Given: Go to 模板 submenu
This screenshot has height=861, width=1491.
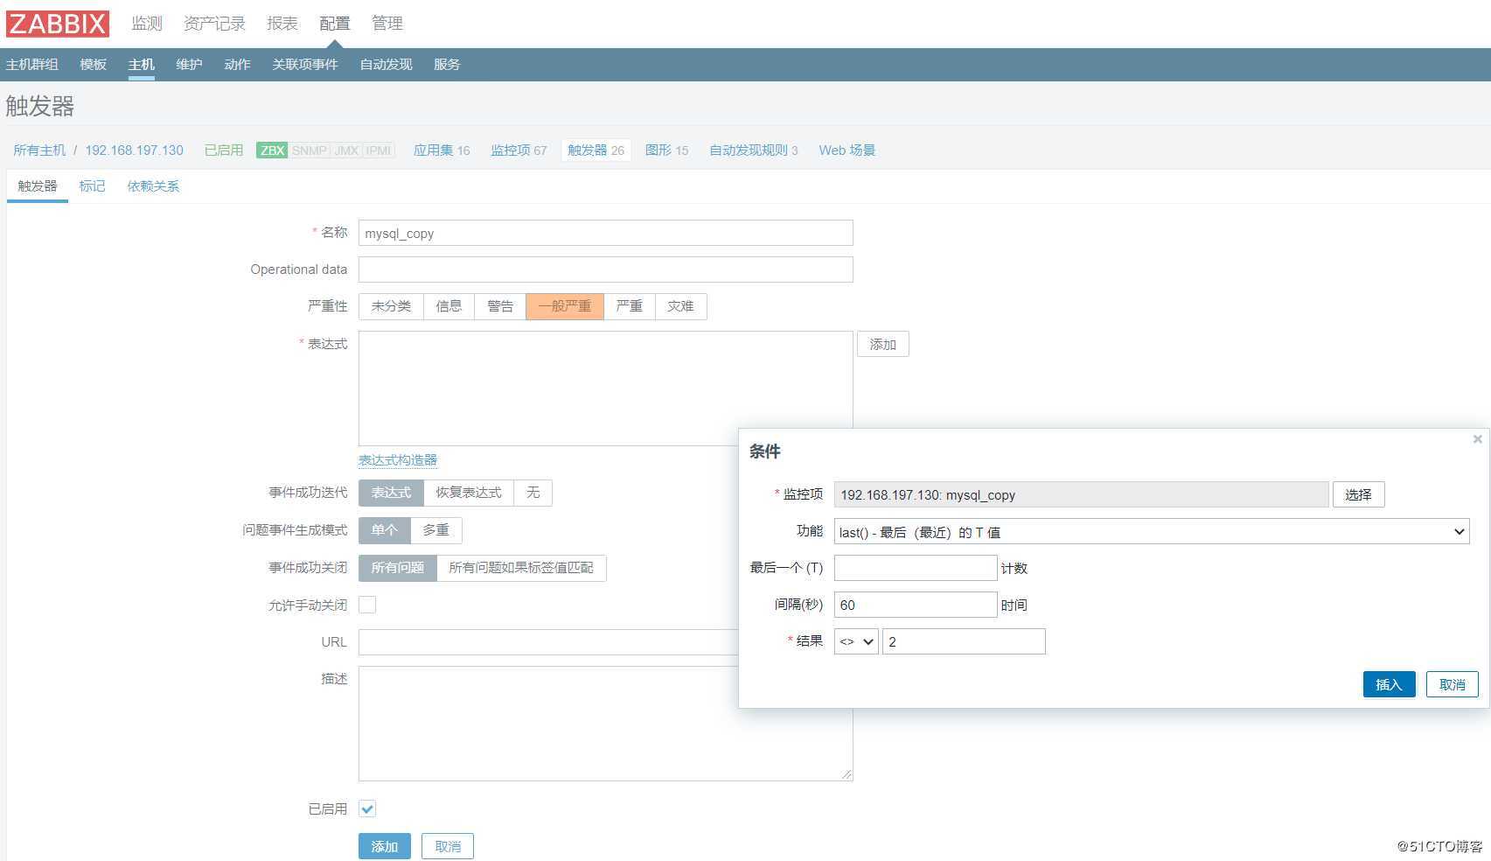Looking at the screenshot, I should (x=93, y=65).
